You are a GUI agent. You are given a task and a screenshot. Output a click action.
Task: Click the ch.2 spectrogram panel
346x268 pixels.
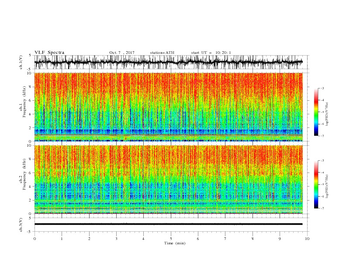click(169, 180)
